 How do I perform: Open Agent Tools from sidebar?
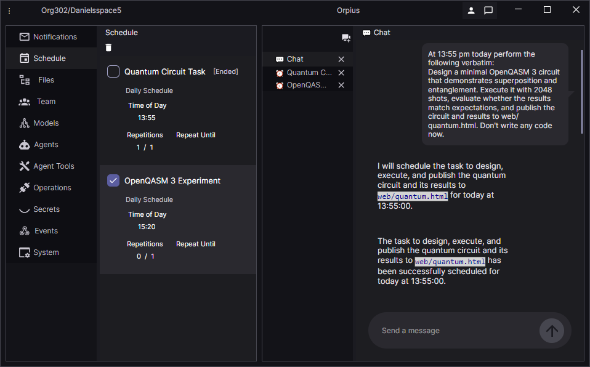coord(53,166)
